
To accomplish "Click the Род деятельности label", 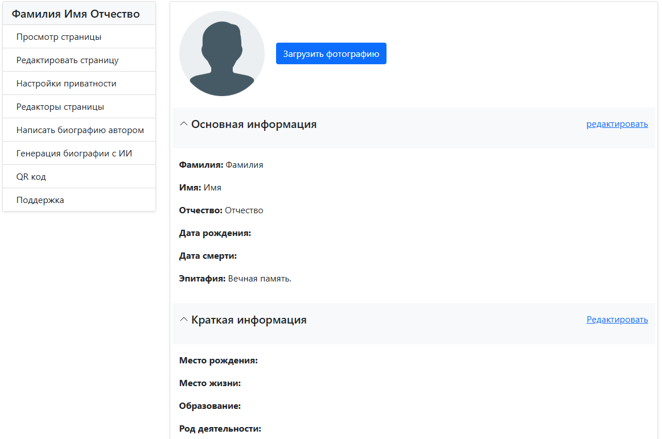I will pyautogui.click(x=220, y=429).
